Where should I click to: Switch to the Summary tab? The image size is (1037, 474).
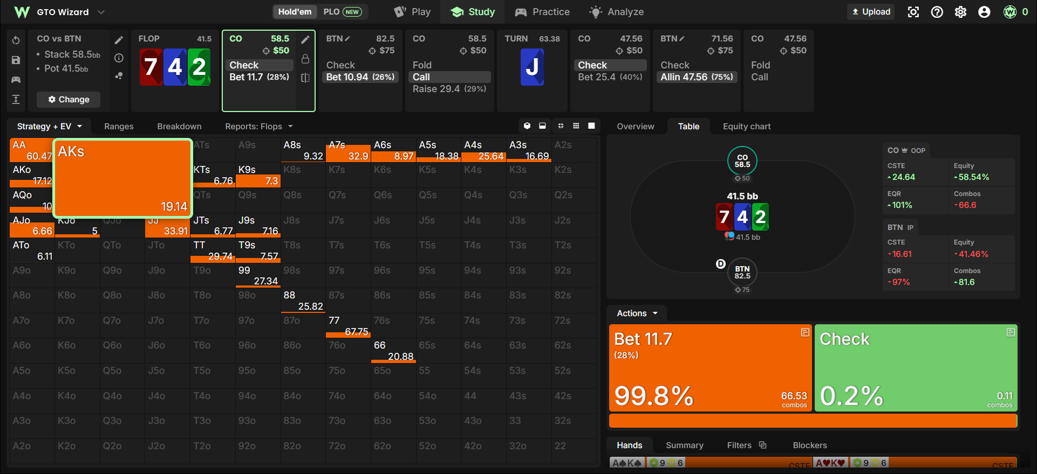coord(684,445)
